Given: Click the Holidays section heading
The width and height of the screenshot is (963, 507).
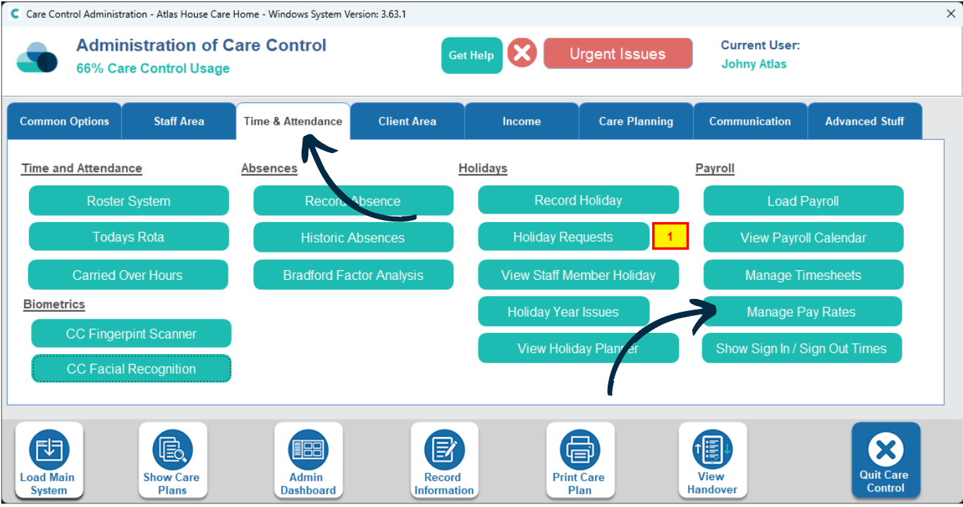Looking at the screenshot, I should 483,169.
